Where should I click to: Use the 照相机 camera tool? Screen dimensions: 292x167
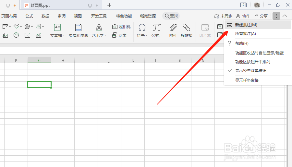pyautogui.click(x=121, y=27)
